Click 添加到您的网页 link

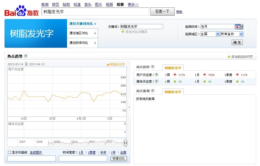tap(242, 57)
